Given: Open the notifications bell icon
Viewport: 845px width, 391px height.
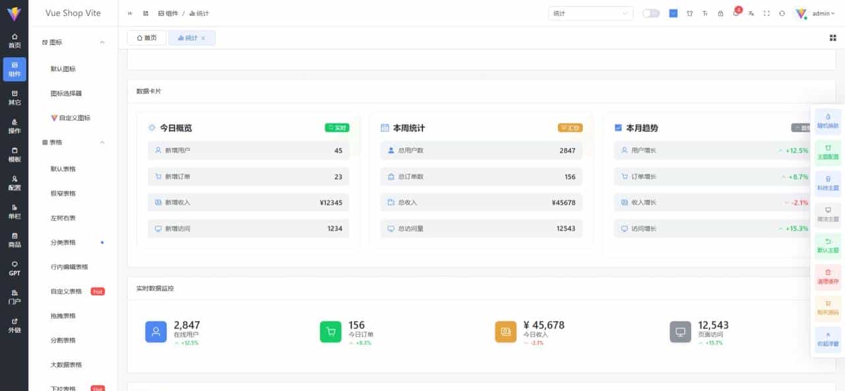Looking at the screenshot, I should [x=737, y=13].
